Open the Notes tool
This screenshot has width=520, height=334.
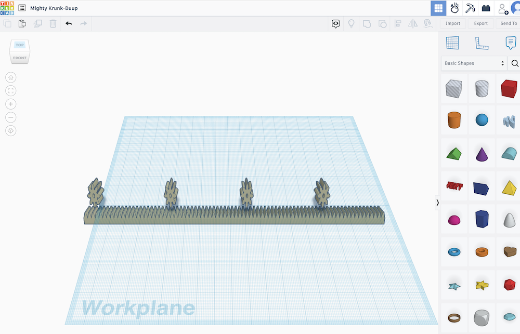tap(511, 44)
